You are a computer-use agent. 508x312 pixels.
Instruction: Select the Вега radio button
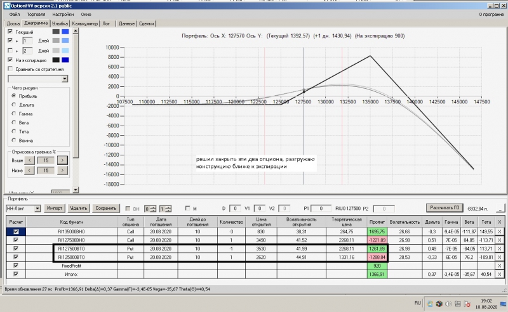pos(13,122)
